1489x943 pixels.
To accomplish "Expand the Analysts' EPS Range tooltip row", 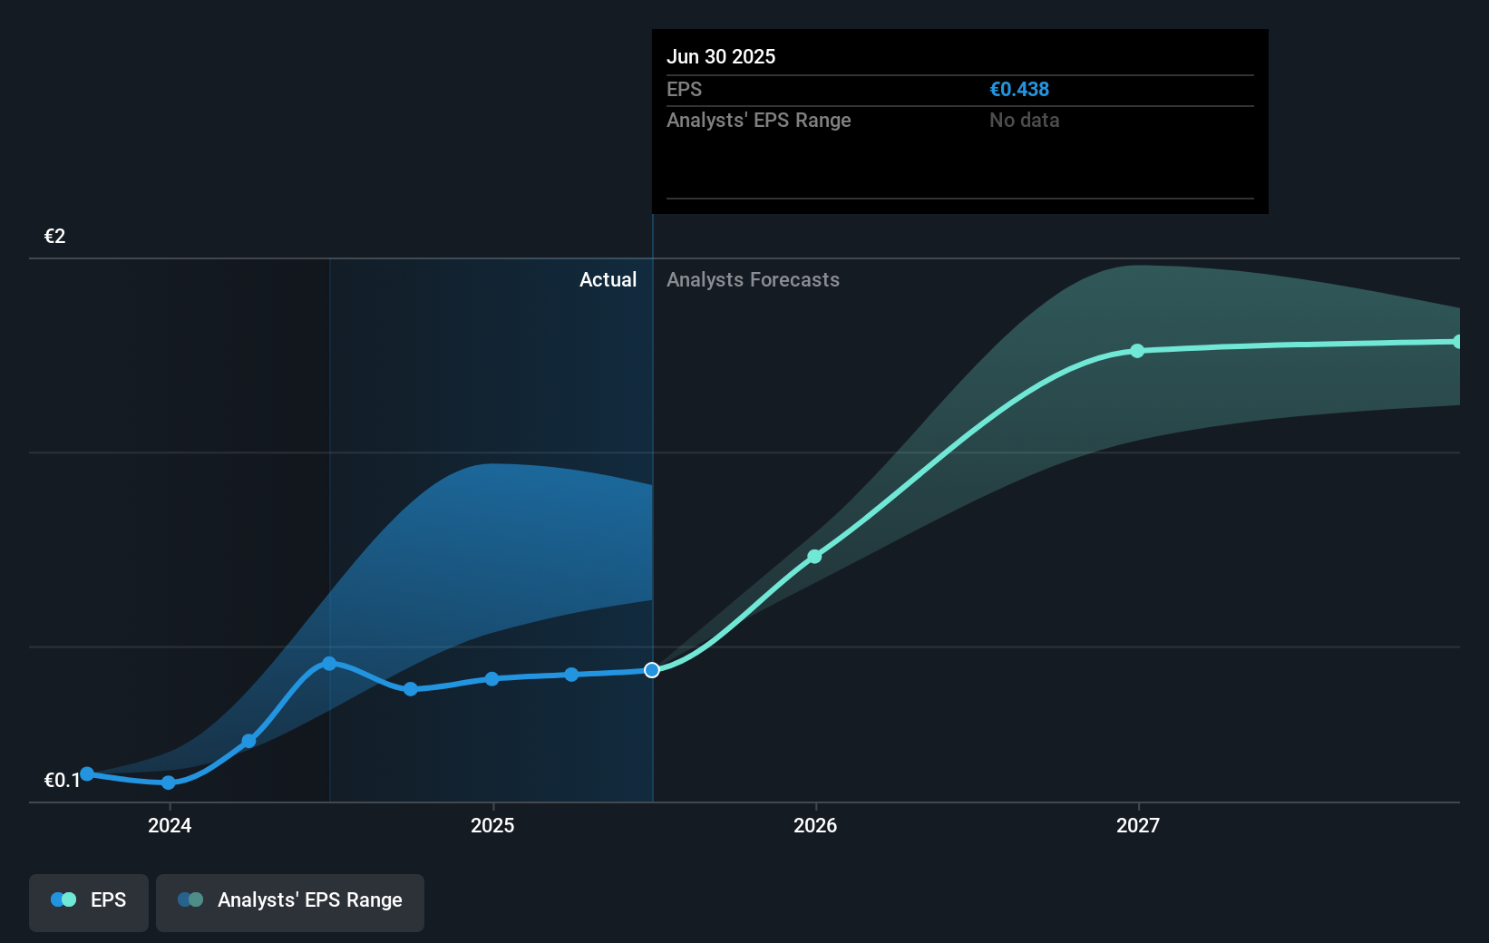I will [x=759, y=120].
